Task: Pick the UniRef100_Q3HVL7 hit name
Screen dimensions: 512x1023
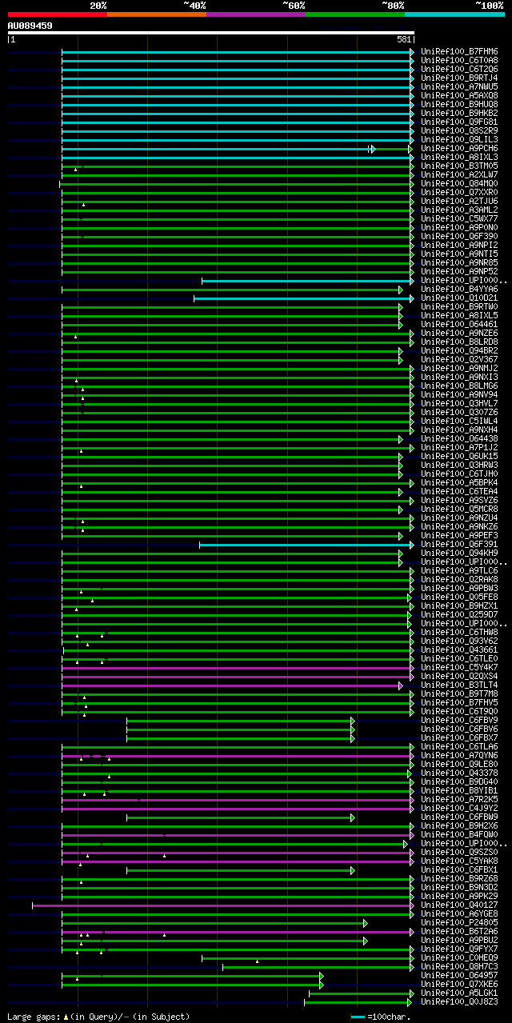Action: 459,403
